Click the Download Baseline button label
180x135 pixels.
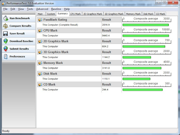coord(21,41)
